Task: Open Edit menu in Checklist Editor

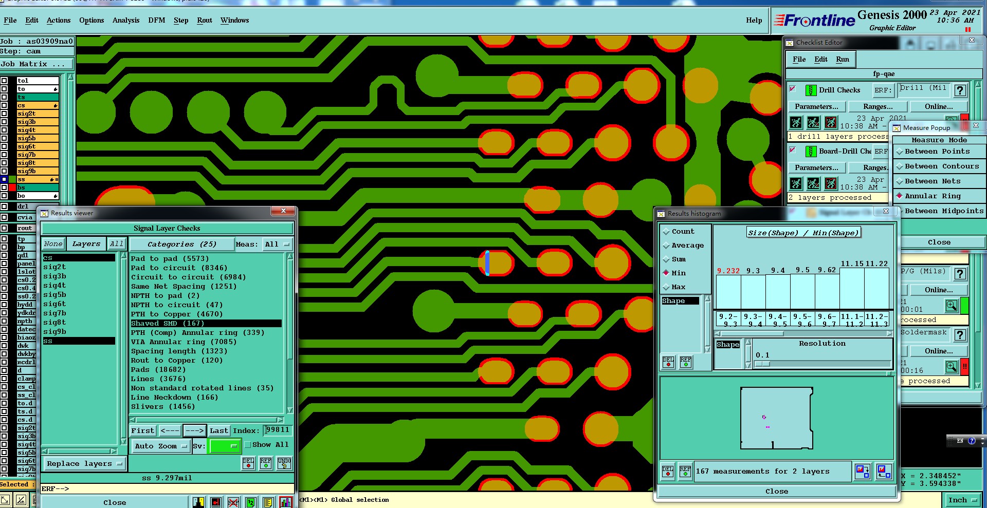Action: 821,60
